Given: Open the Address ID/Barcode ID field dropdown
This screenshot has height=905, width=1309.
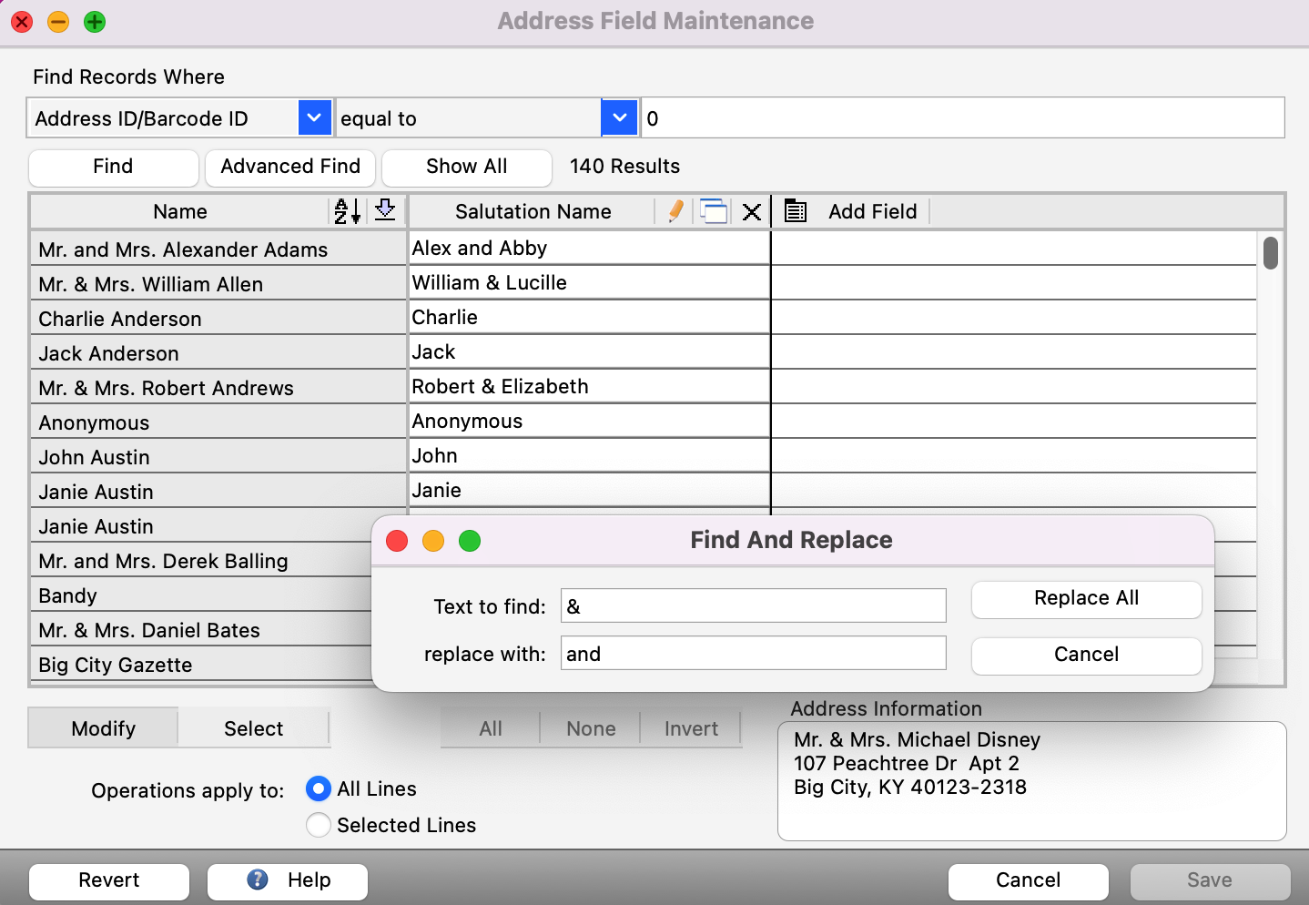Looking at the screenshot, I should (314, 117).
